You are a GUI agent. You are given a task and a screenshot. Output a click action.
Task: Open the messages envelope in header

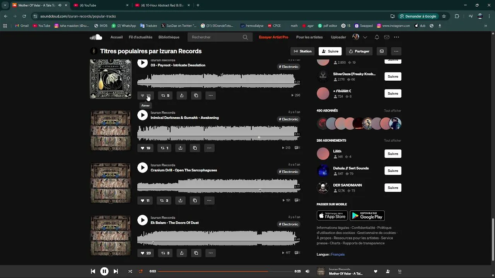[386, 37]
